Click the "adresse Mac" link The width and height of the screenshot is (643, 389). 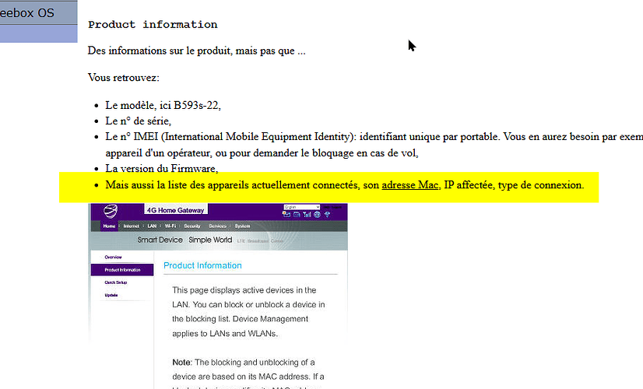coord(410,185)
